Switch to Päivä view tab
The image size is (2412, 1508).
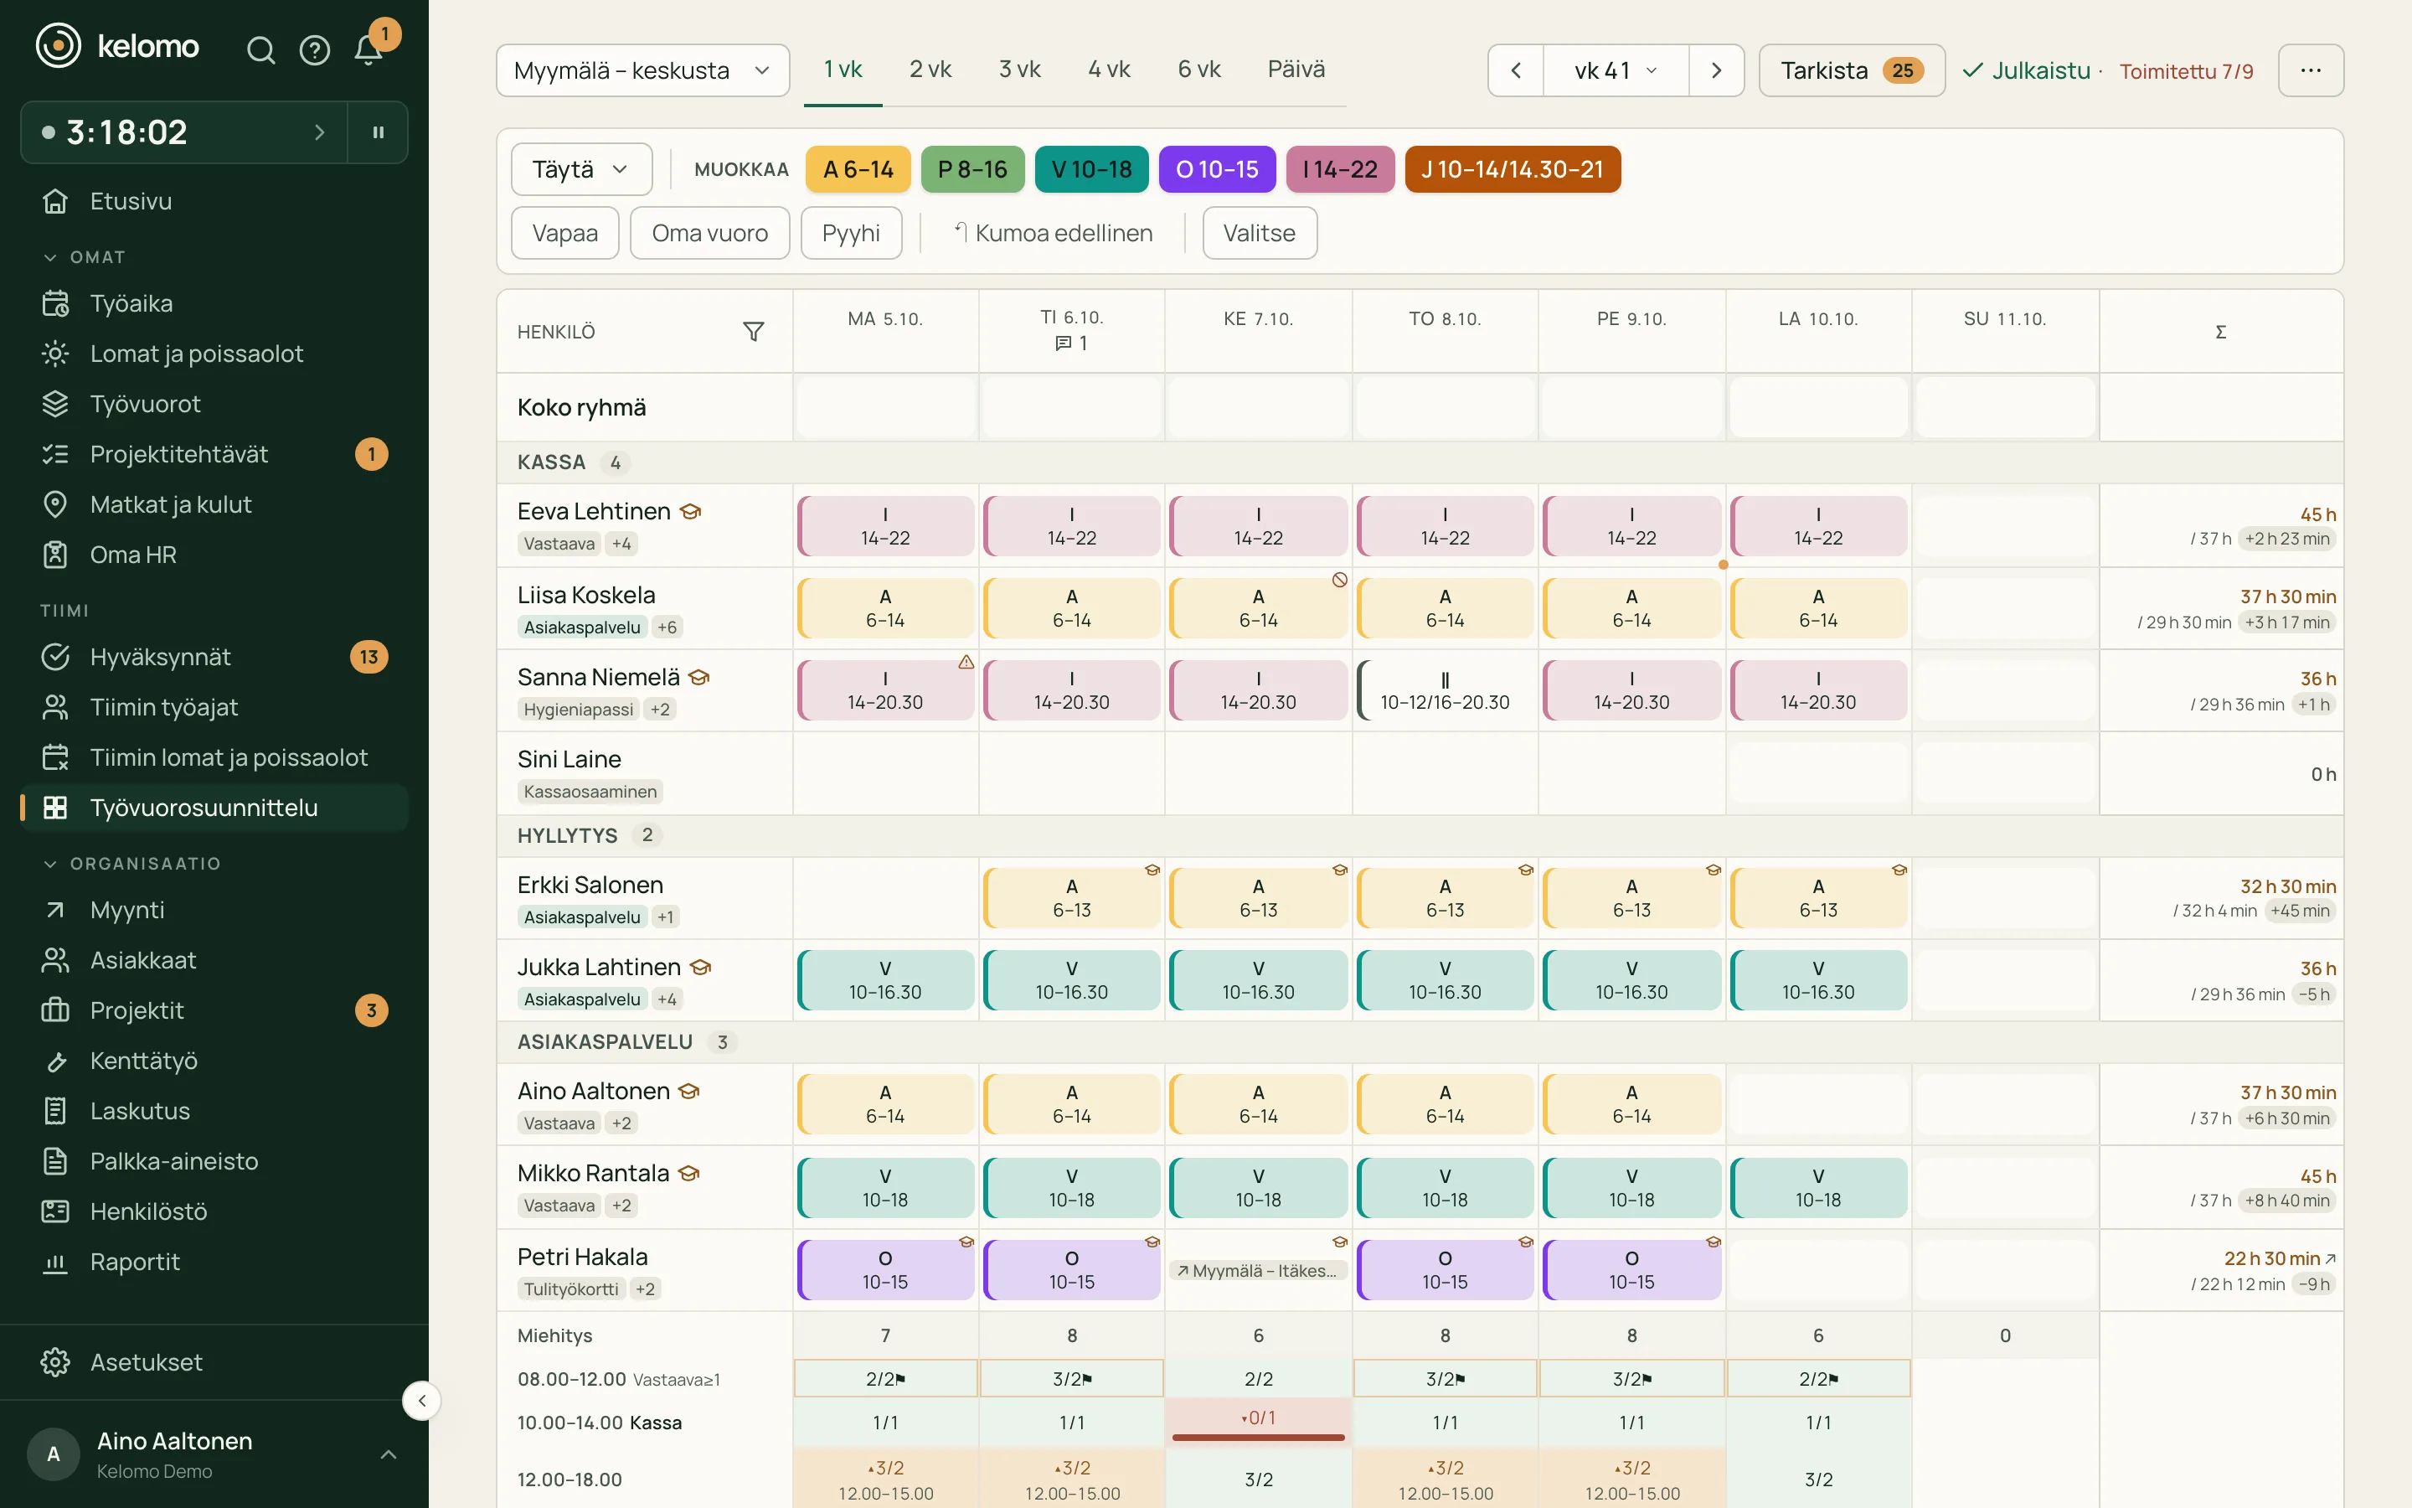pyautogui.click(x=1296, y=70)
